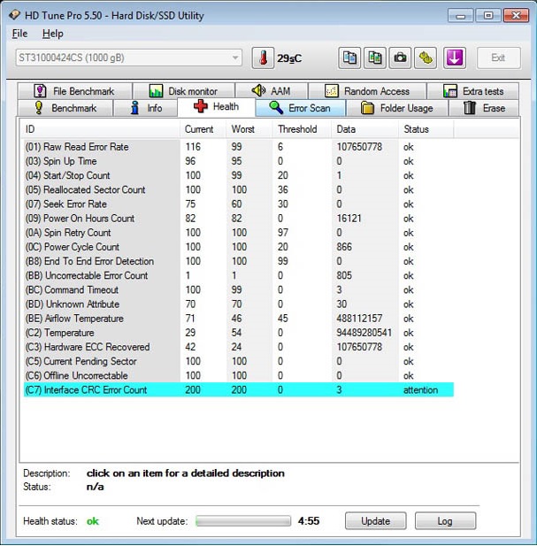Select the End To End Error Detection row
Viewport: 537px width, 546px height.
(x=239, y=261)
